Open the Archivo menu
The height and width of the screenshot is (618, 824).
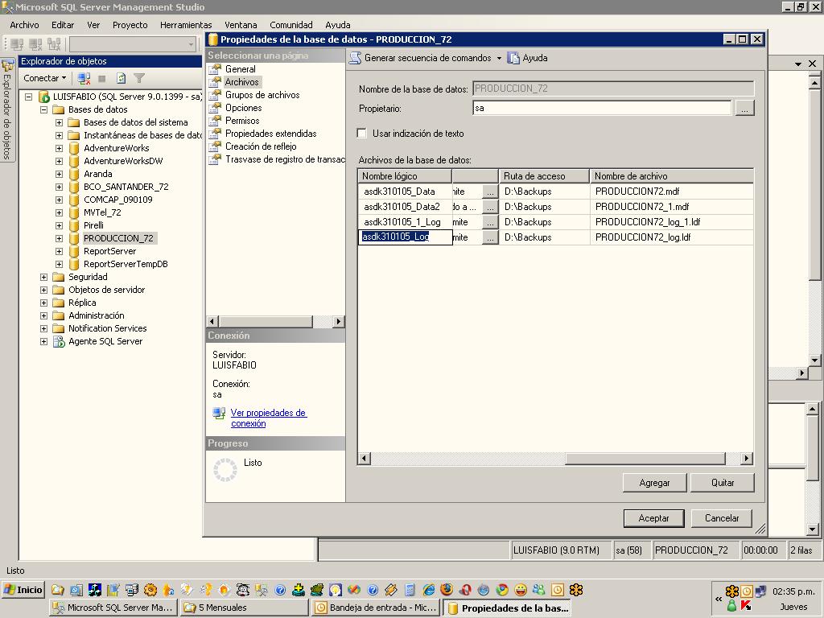click(24, 25)
